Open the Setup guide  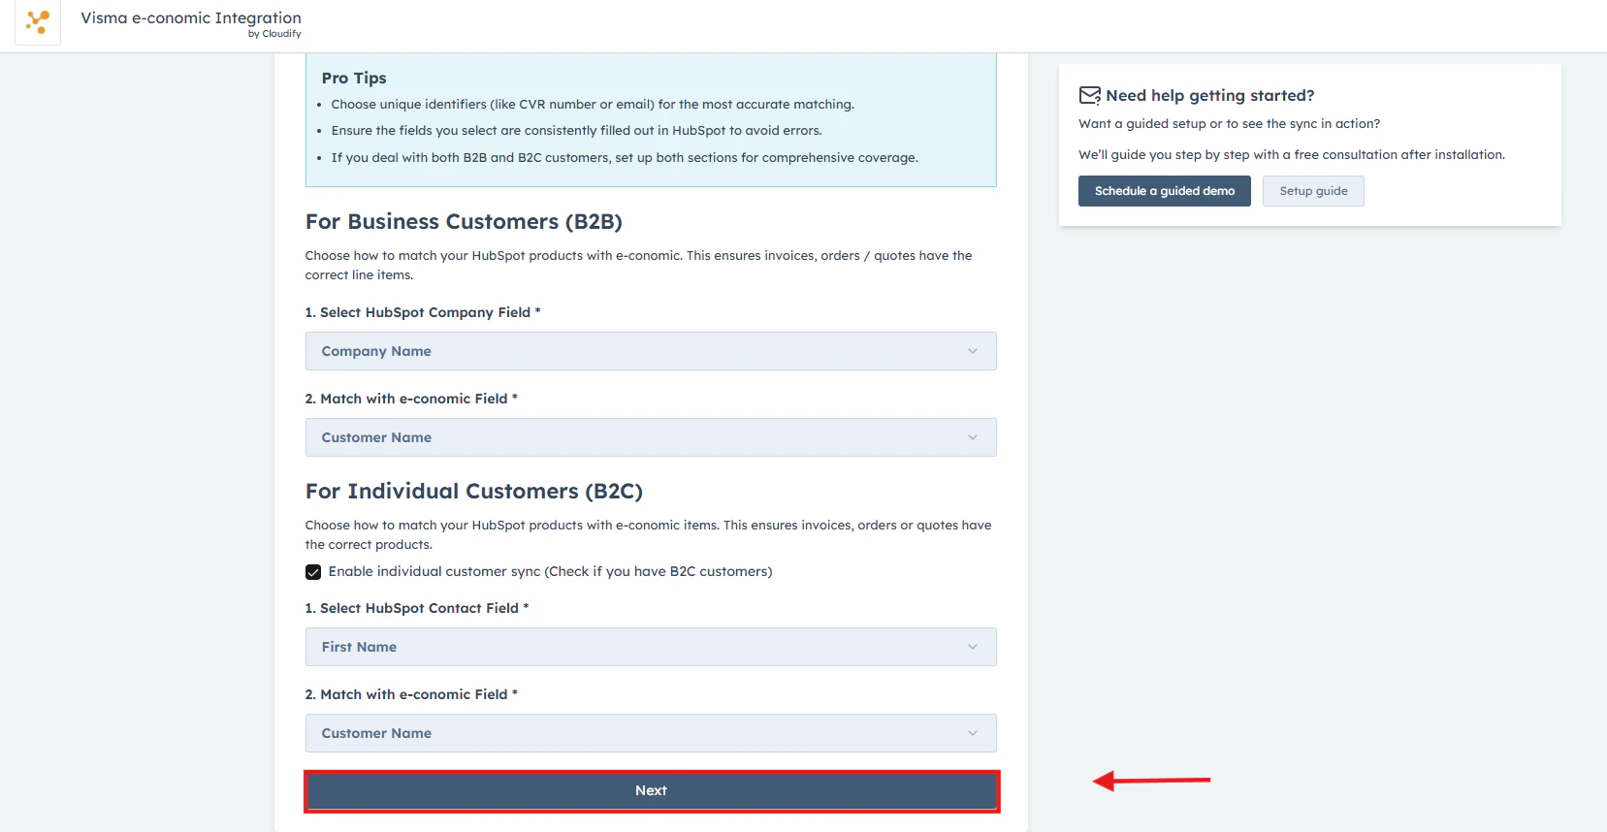coord(1313,191)
